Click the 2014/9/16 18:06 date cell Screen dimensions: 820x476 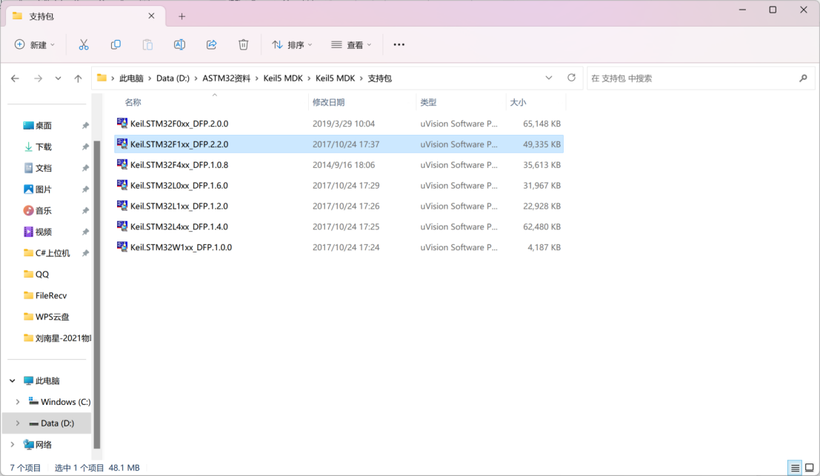click(344, 164)
